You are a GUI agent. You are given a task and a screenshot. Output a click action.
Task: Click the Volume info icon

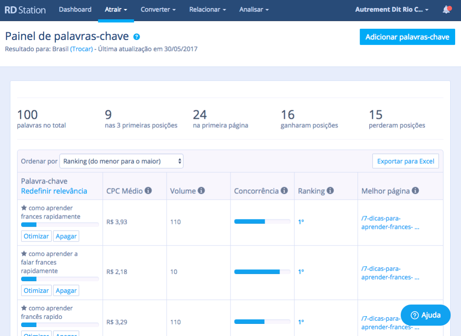point(201,191)
